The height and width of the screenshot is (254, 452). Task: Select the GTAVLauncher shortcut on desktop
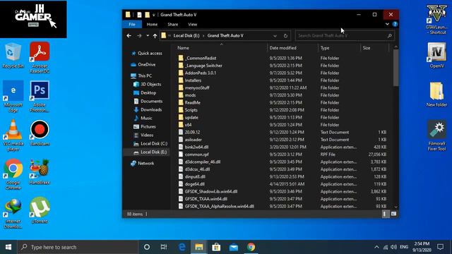pos(436,19)
